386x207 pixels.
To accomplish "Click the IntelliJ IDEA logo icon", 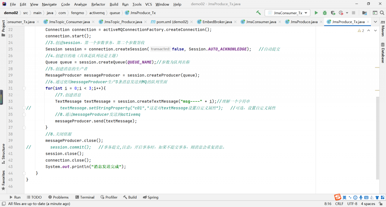I will [x=4, y=4].
